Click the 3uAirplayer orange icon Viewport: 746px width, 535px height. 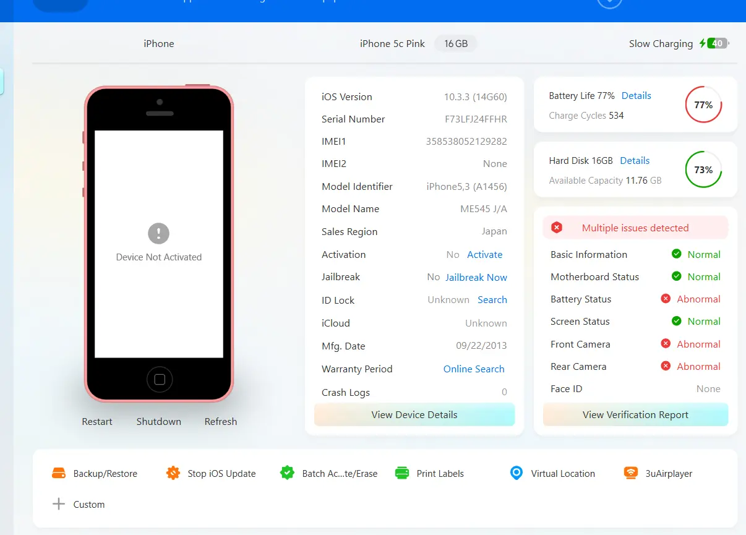coord(631,473)
